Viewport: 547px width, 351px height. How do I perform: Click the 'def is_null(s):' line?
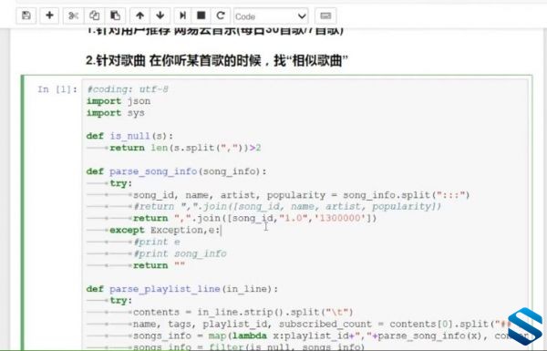coord(129,136)
